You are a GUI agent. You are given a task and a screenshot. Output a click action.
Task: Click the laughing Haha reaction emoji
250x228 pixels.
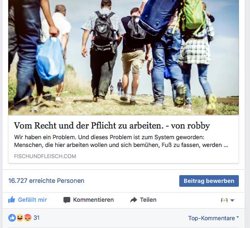[20, 218]
